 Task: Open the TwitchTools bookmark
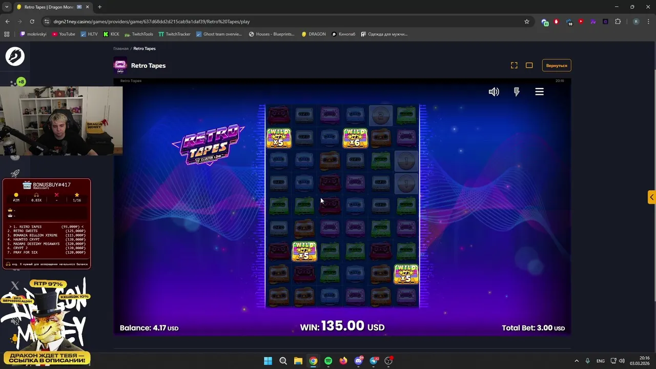[x=138, y=34]
